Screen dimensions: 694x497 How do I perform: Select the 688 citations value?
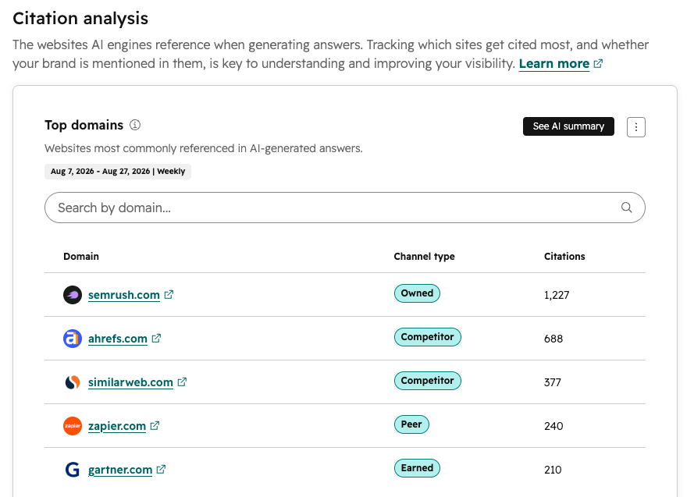pos(553,339)
